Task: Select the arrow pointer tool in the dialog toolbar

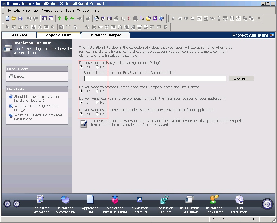Action: [8, 27]
